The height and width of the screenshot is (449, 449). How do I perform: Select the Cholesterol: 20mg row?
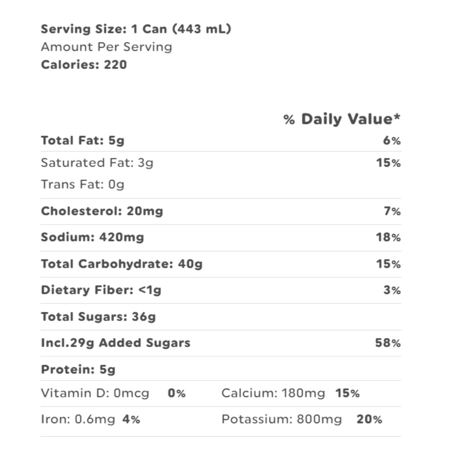point(102,211)
